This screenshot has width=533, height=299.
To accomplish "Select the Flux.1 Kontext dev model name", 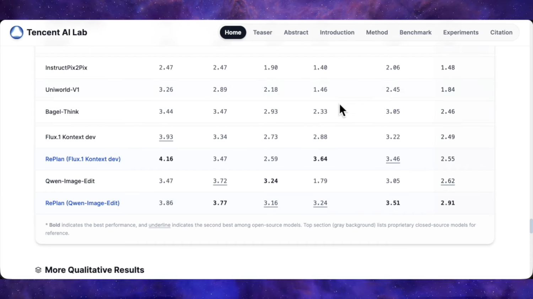I will (70, 137).
